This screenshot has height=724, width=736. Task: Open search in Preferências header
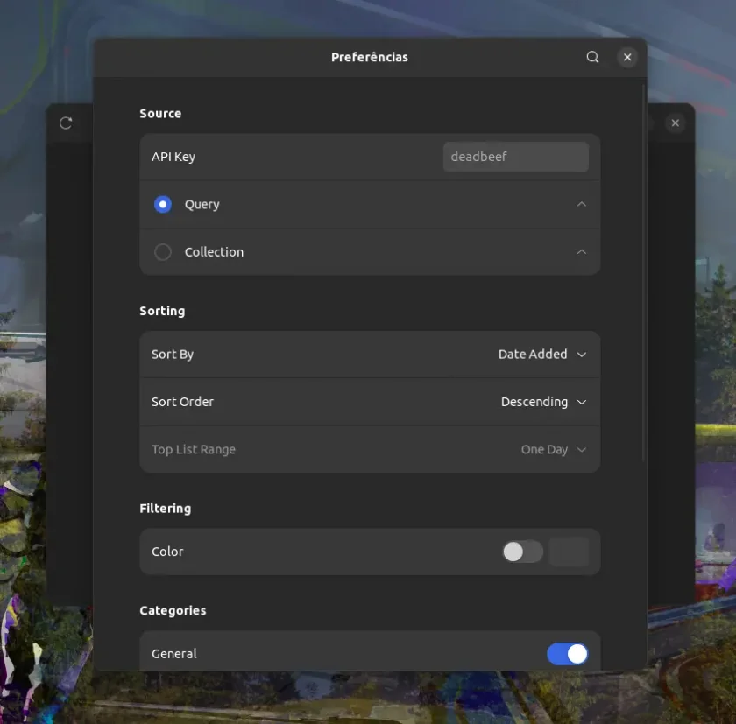[x=592, y=57]
